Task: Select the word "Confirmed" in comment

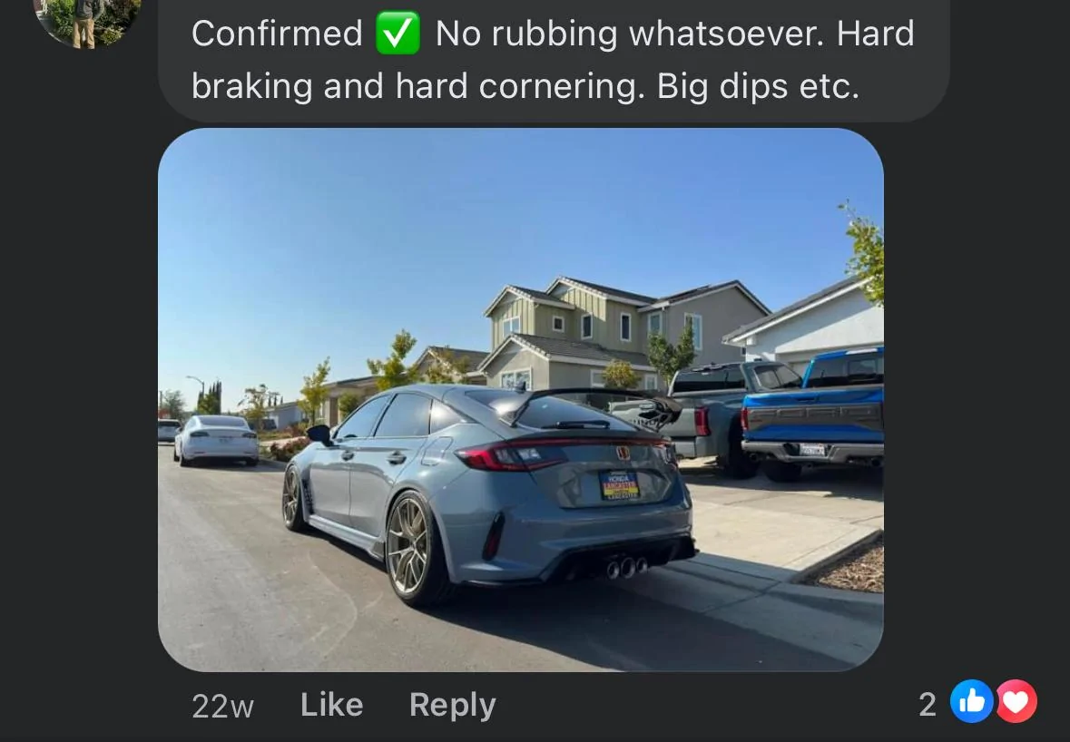Action: tap(277, 34)
